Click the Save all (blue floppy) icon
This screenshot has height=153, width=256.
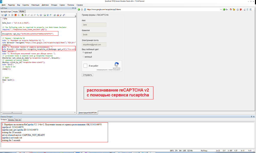[6, 15]
